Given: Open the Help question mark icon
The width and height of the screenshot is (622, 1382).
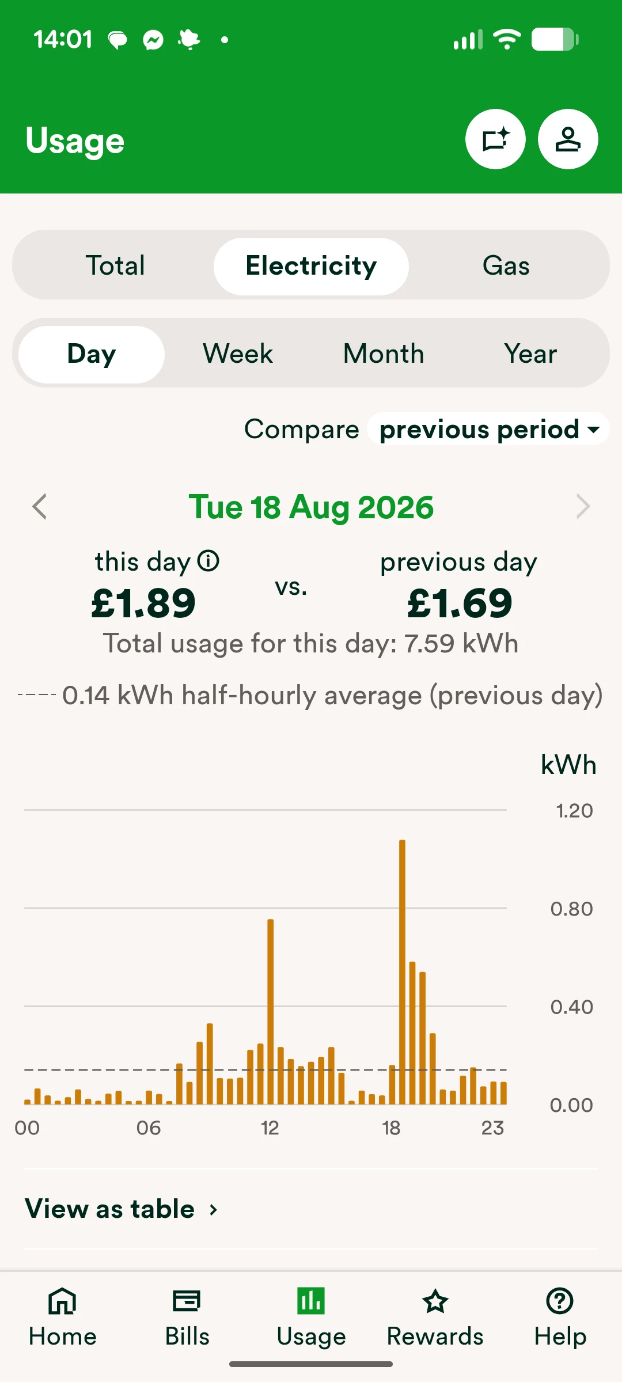Looking at the screenshot, I should click(x=560, y=1301).
